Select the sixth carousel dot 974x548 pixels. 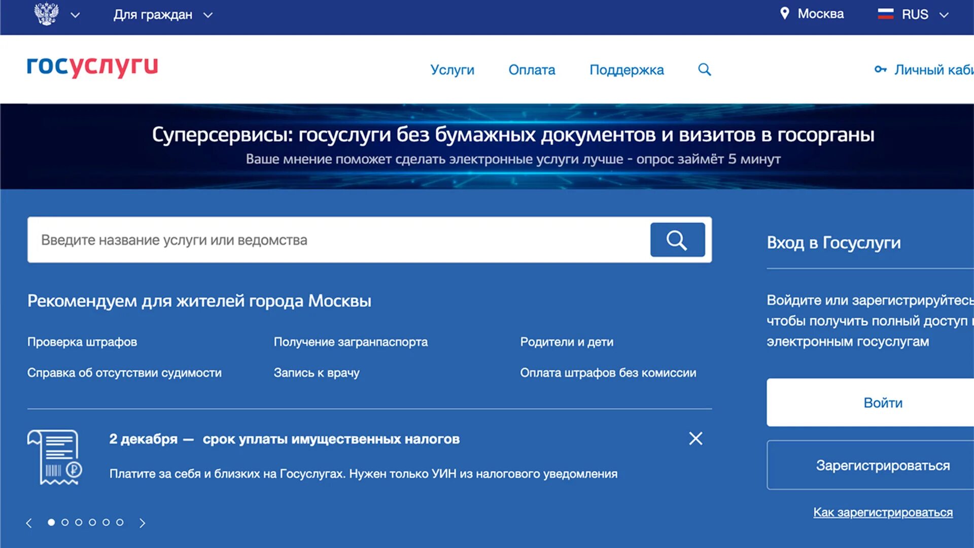pyautogui.click(x=120, y=522)
